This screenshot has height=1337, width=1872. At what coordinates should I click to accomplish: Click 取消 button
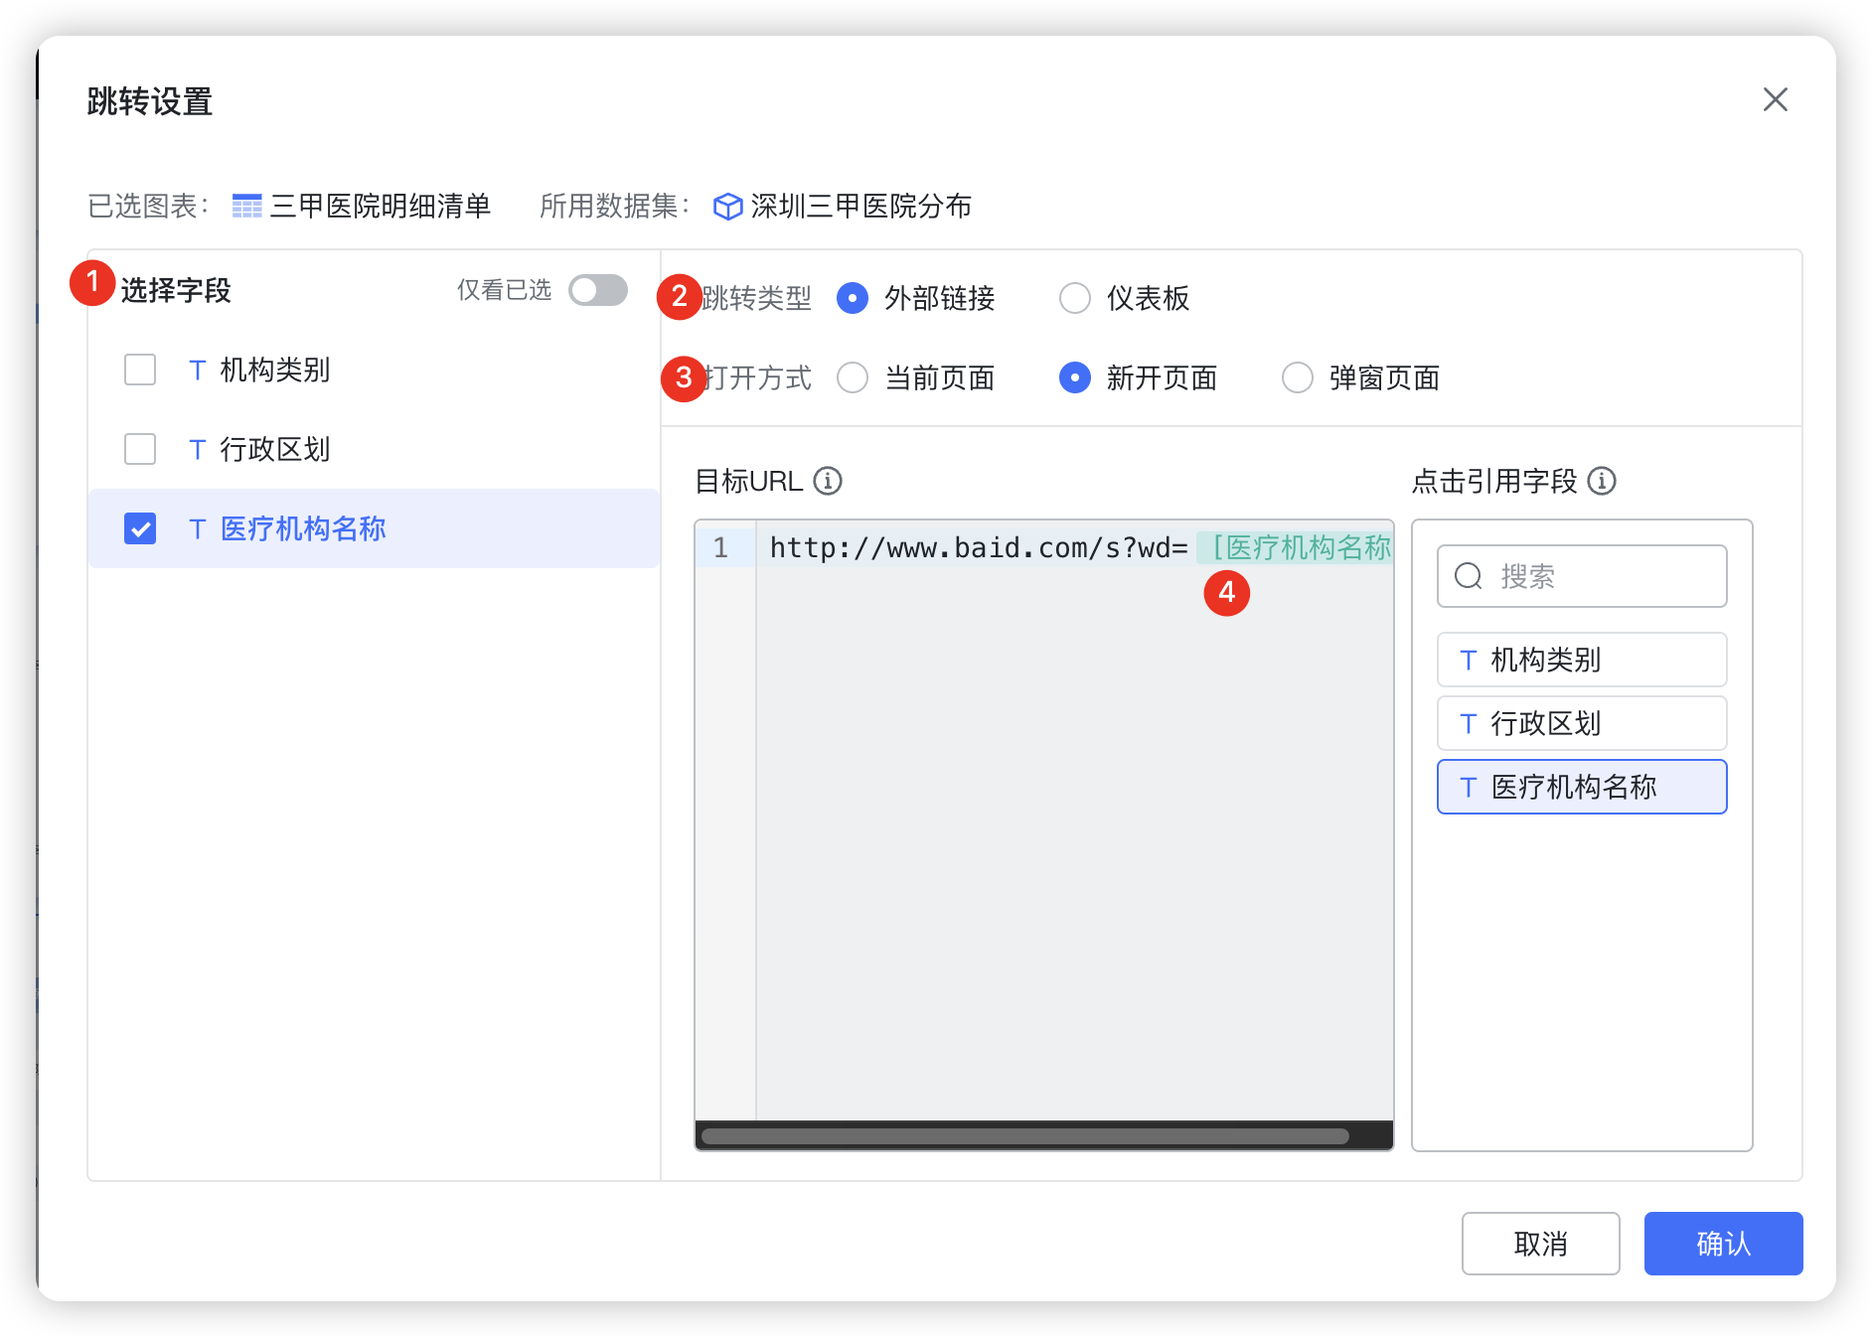[1540, 1244]
